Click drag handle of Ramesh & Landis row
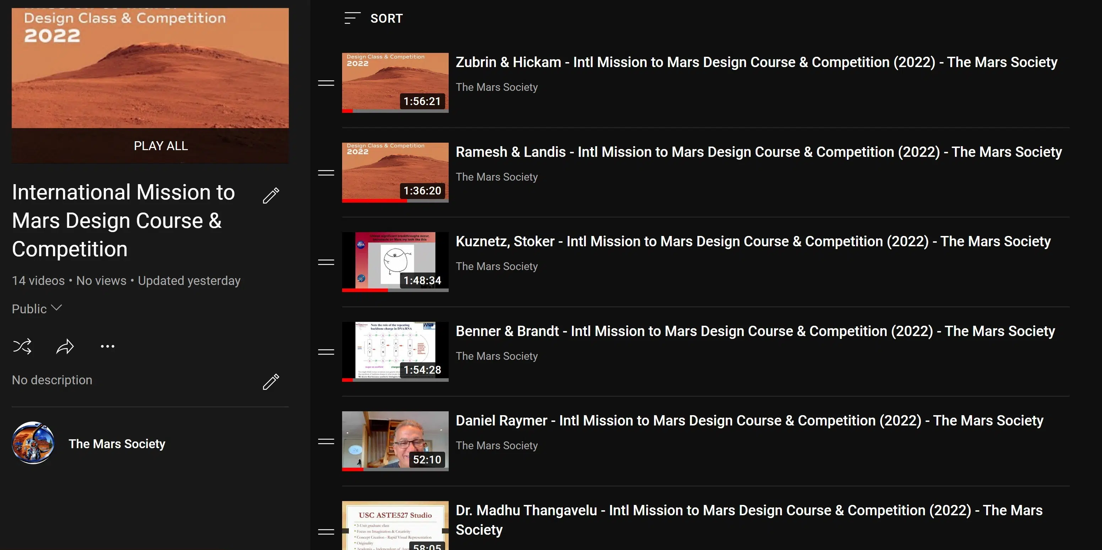 pyautogui.click(x=326, y=173)
